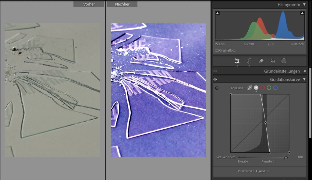
Task: Click the Grundeinstellungen panel title
Action: (282, 71)
